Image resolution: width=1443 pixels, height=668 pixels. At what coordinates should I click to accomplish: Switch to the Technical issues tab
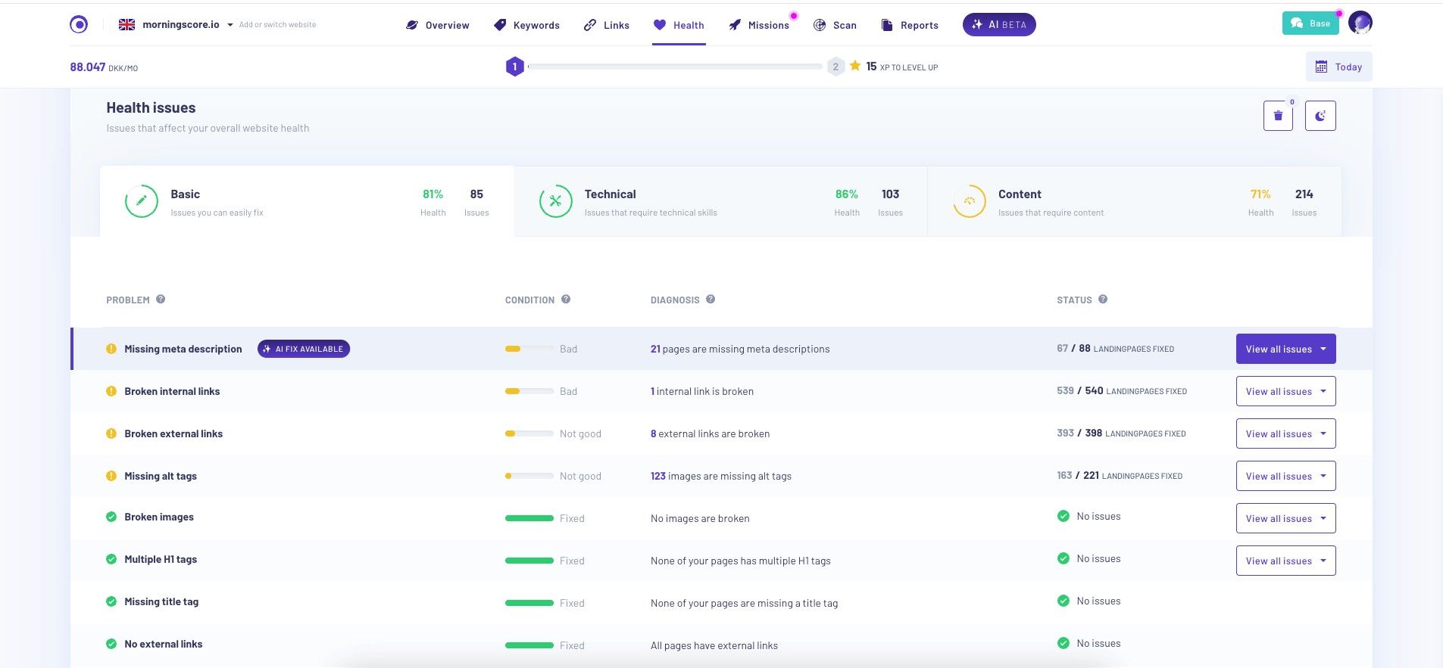(x=720, y=202)
